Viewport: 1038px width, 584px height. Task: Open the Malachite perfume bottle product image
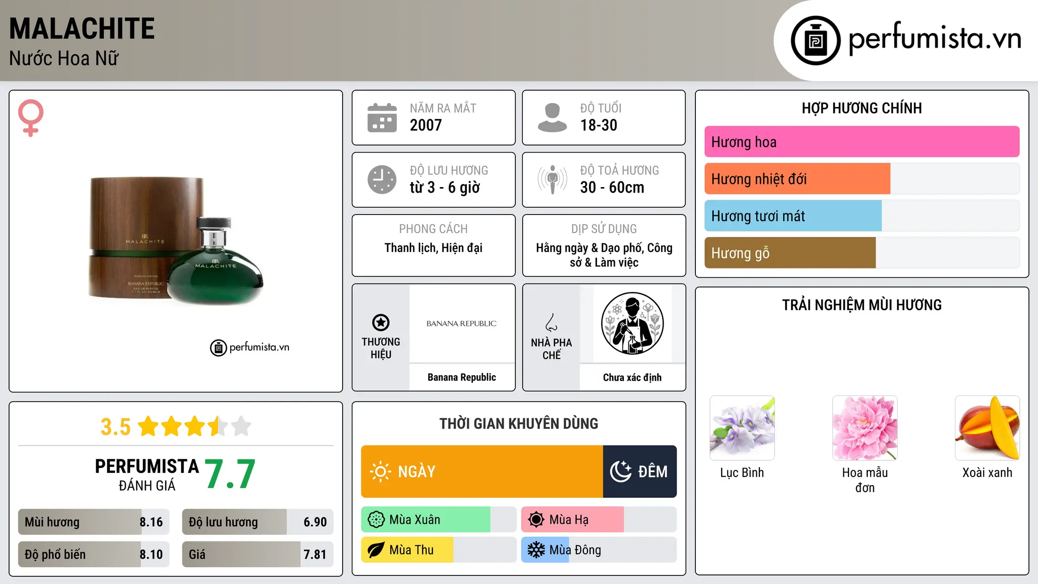tap(176, 241)
